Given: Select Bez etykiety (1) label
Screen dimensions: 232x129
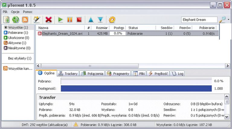Looking at the screenshot, I should (x=20, y=58).
